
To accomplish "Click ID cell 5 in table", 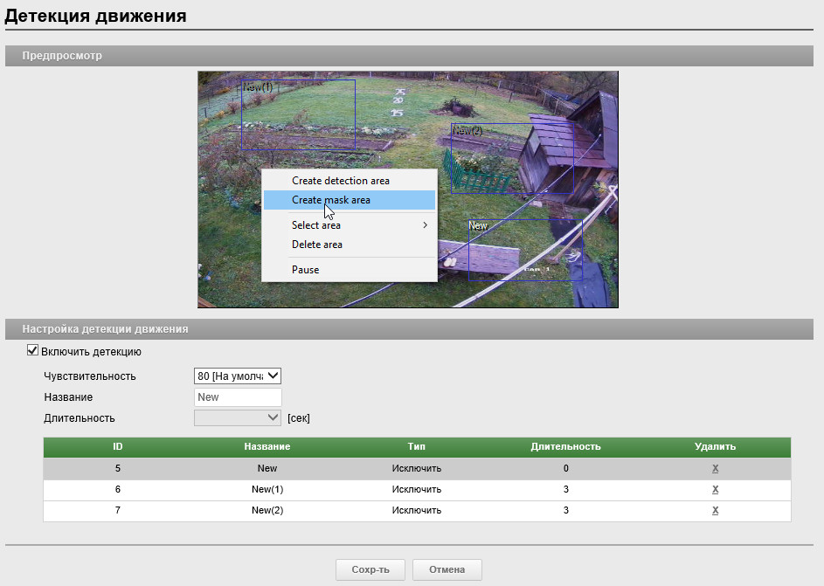I will point(118,468).
